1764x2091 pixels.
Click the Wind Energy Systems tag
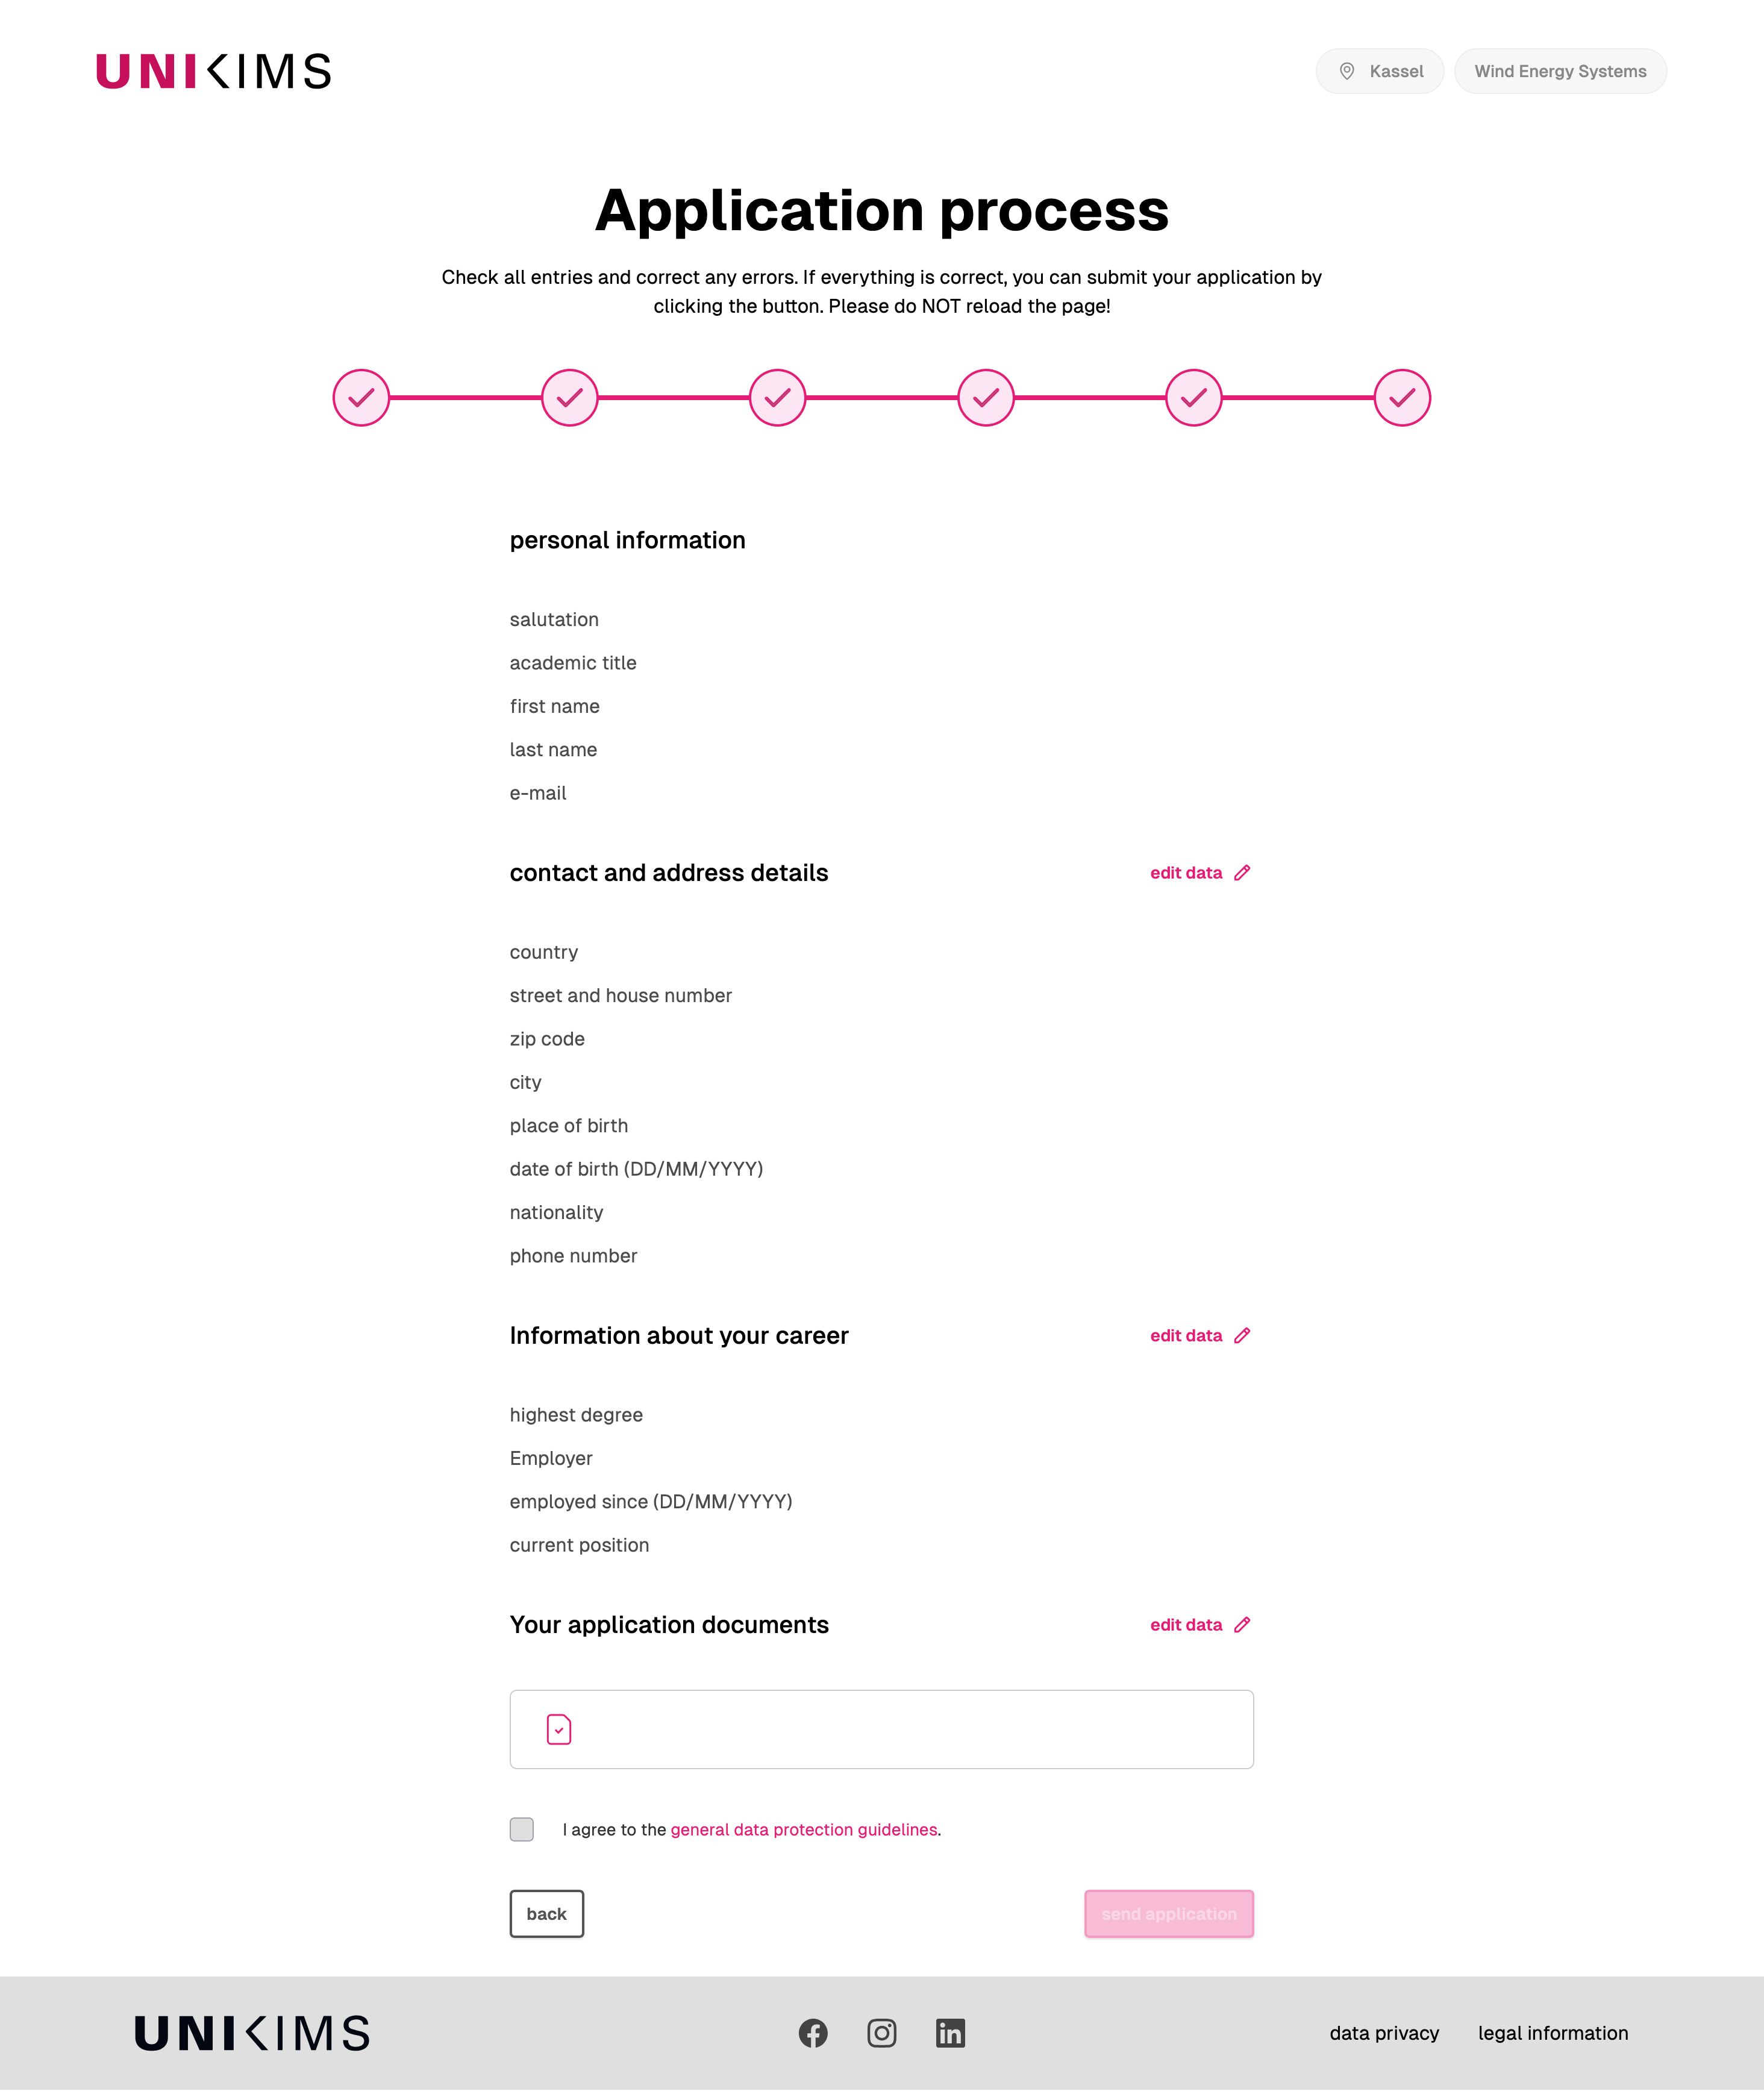[x=1560, y=71]
